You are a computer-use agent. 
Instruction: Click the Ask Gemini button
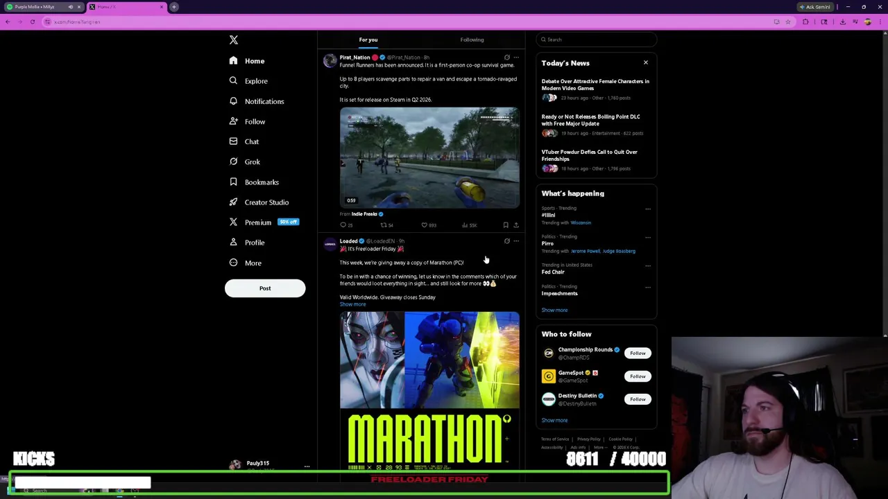click(815, 7)
